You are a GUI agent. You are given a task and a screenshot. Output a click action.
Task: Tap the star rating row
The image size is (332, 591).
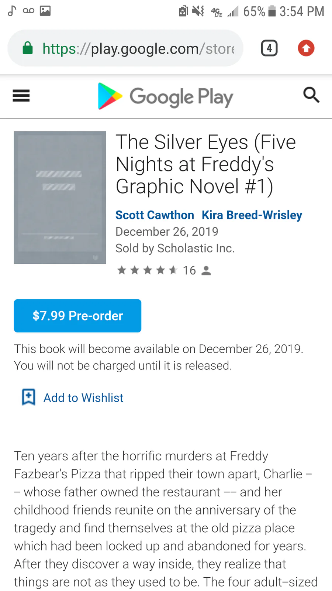coord(147,270)
